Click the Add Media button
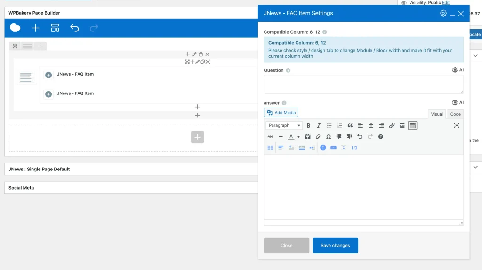 (281, 113)
